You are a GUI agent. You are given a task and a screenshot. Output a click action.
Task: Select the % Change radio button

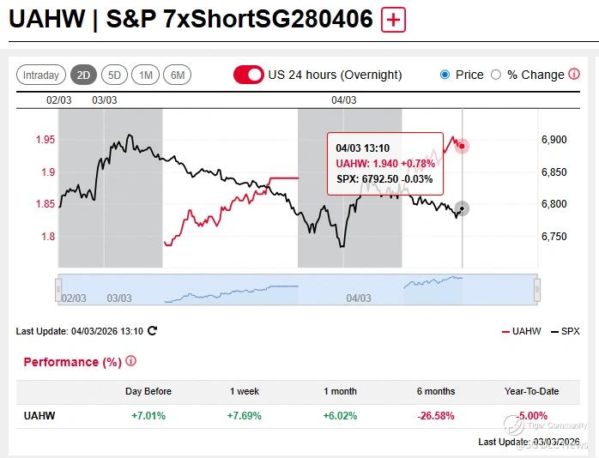click(496, 75)
